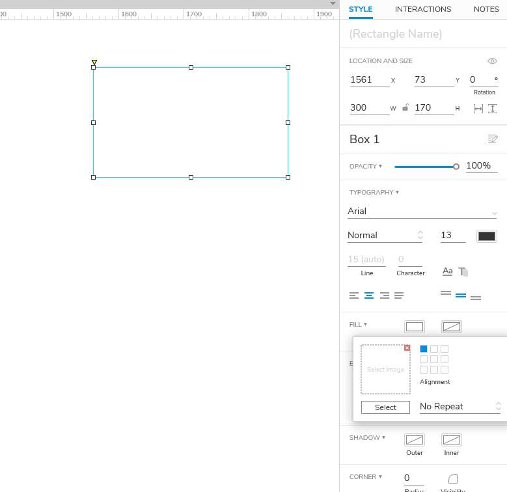Align text left
The width and height of the screenshot is (507, 492).
tap(354, 295)
